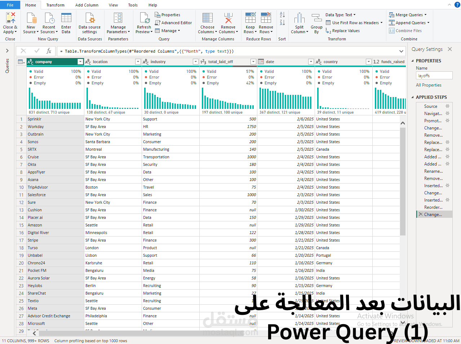
Task: Open the Navigation step settings gear
Action: 447,113
